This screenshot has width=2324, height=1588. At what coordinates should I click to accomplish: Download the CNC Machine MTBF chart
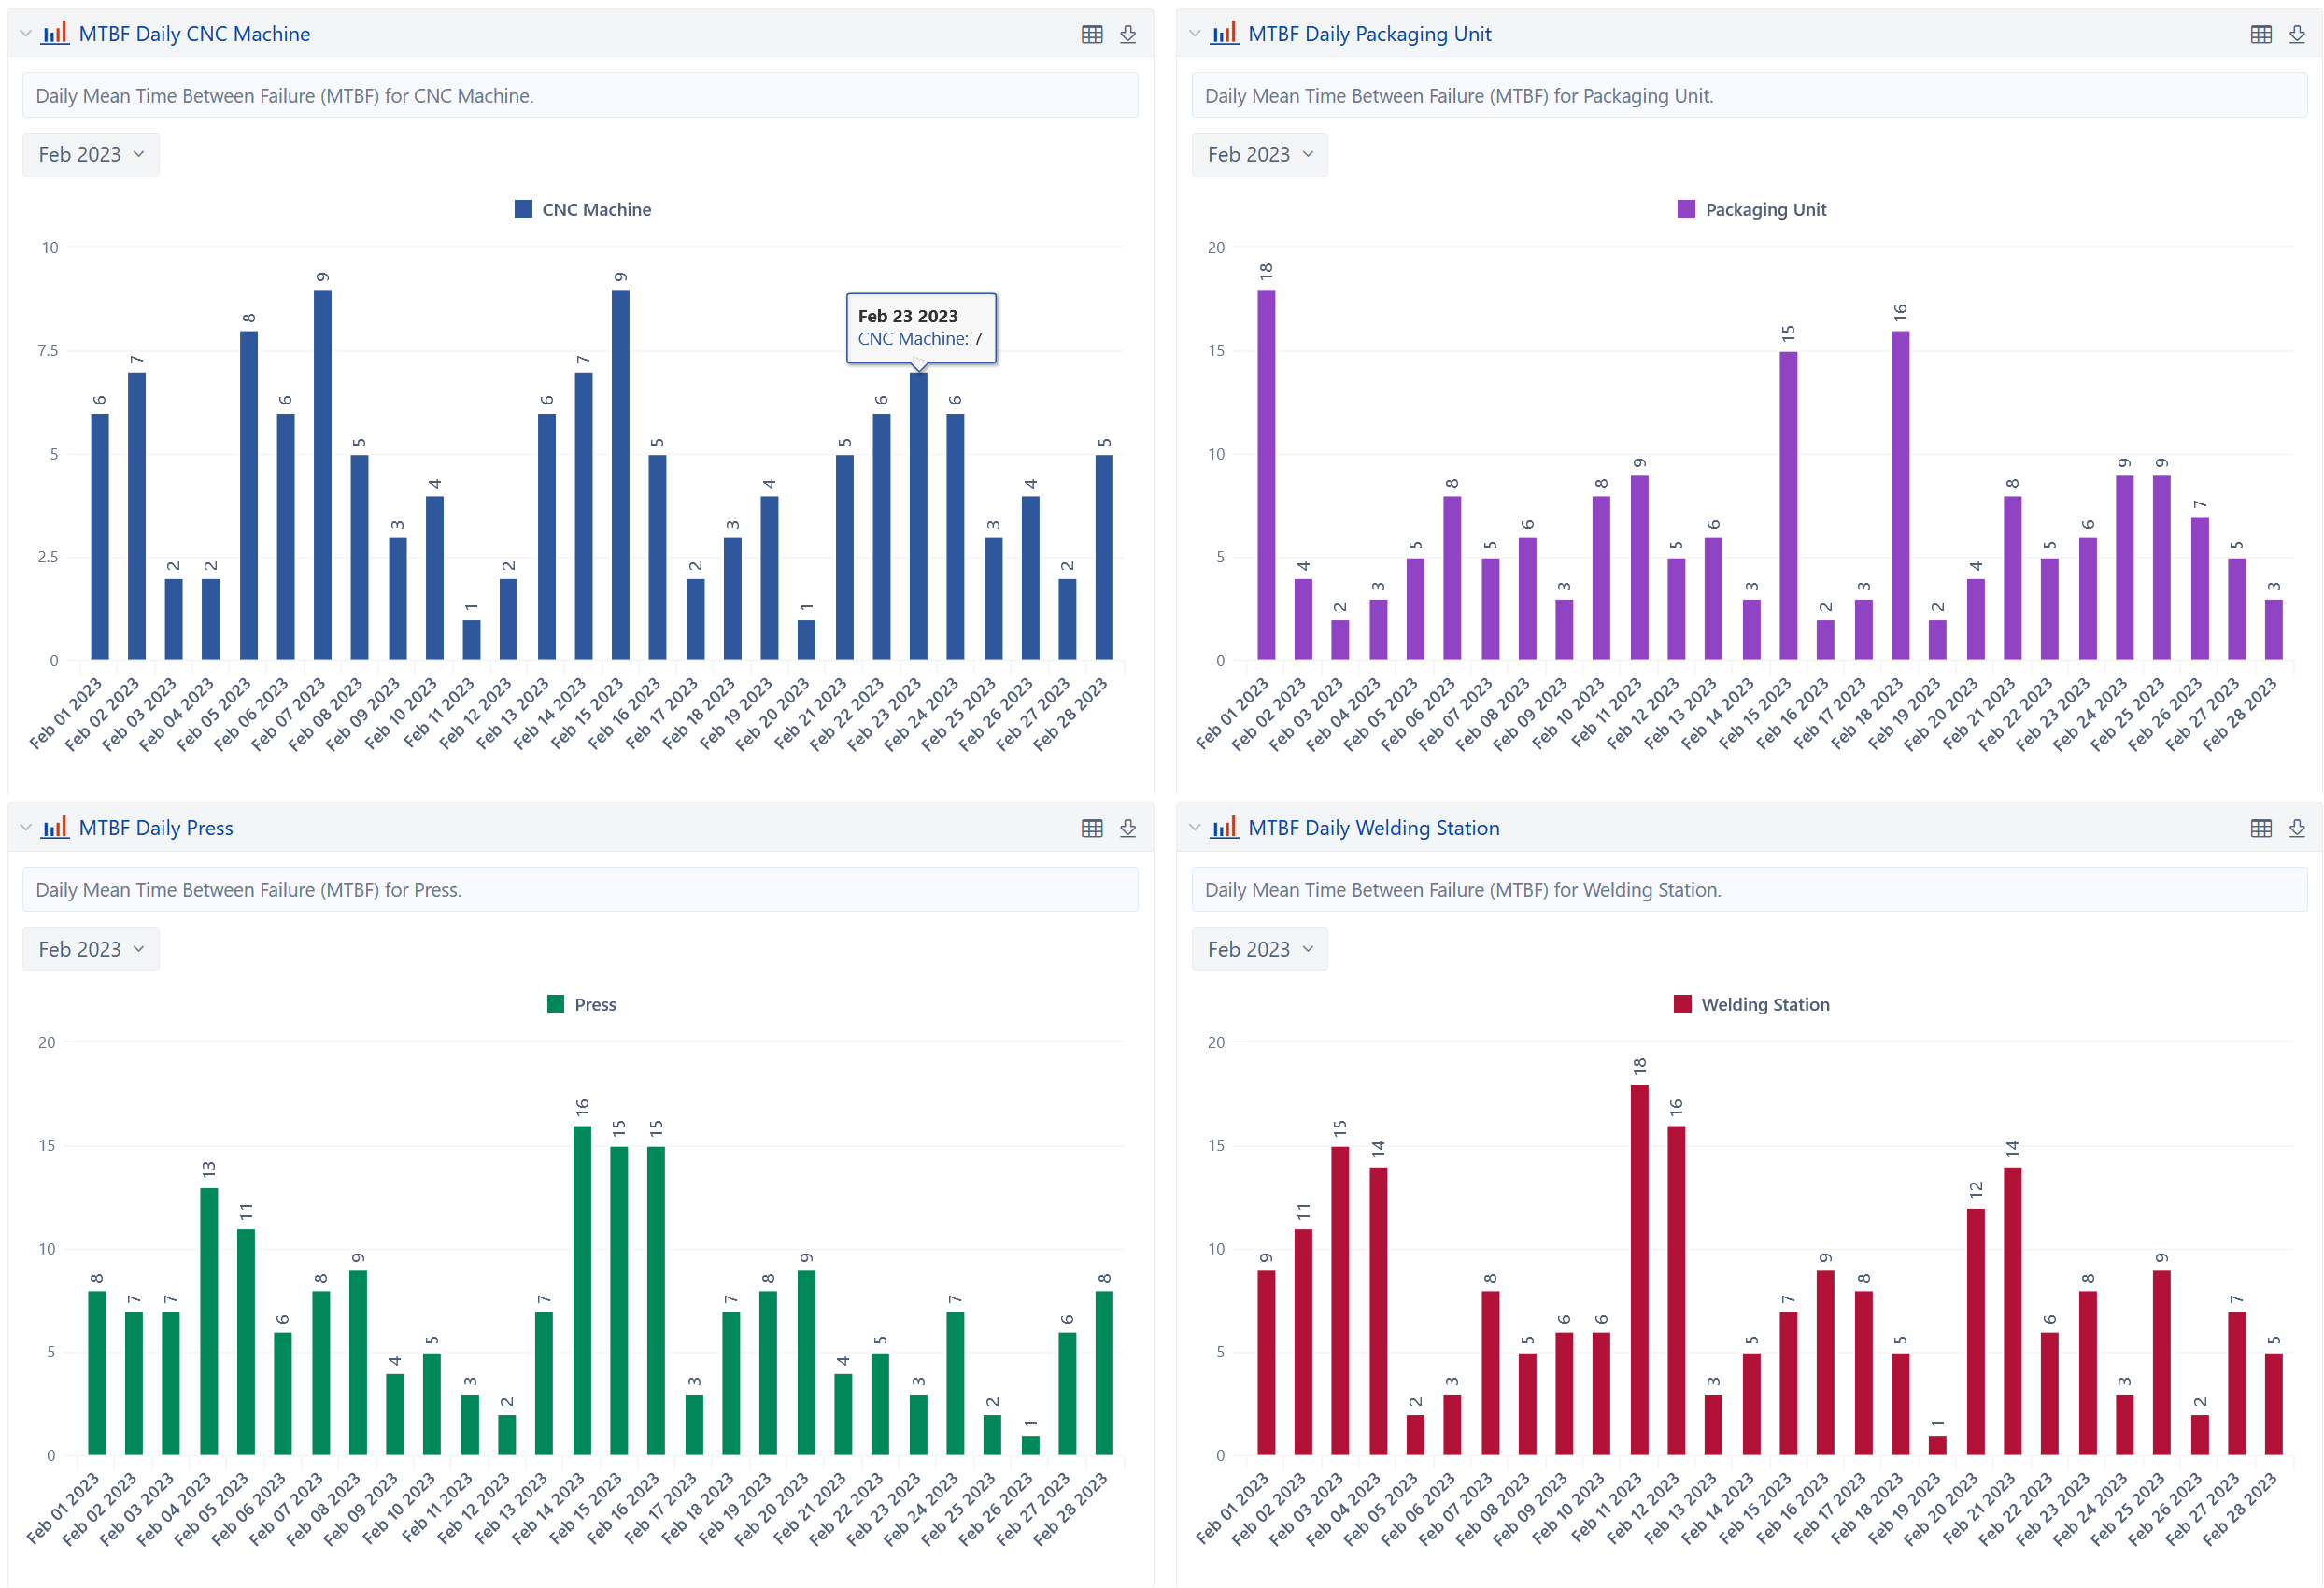1128,34
